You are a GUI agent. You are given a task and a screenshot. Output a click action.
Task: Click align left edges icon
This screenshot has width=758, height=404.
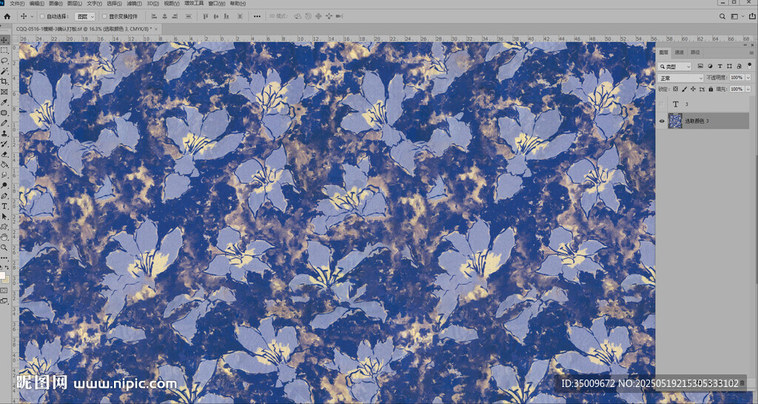click(154, 16)
